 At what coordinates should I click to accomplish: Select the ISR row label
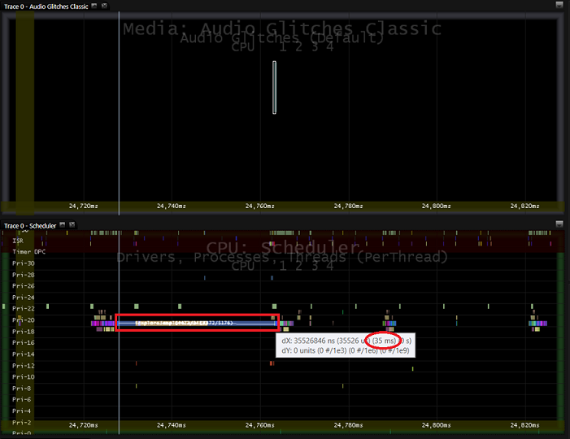(18, 241)
